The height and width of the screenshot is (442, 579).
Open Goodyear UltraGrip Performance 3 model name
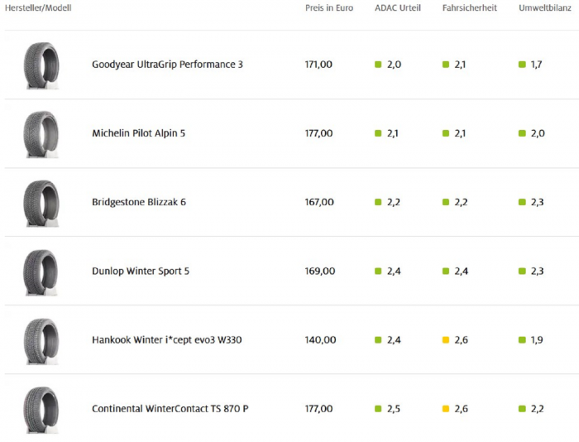click(x=167, y=65)
